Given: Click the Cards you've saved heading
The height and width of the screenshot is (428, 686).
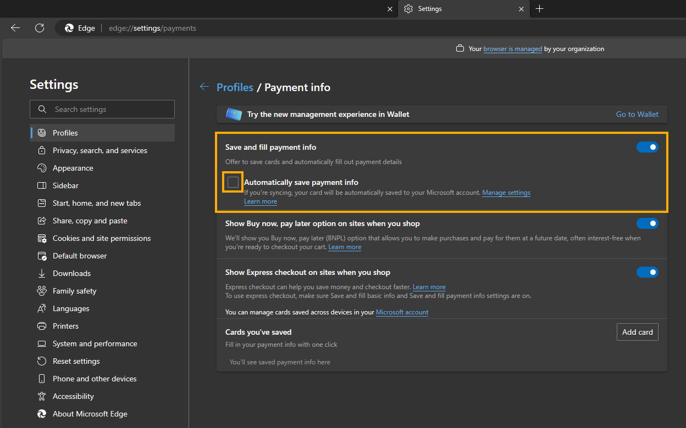Looking at the screenshot, I should point(258,332).
